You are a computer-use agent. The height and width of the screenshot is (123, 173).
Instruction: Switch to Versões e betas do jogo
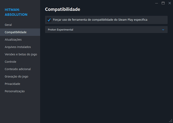pos(20,54)
